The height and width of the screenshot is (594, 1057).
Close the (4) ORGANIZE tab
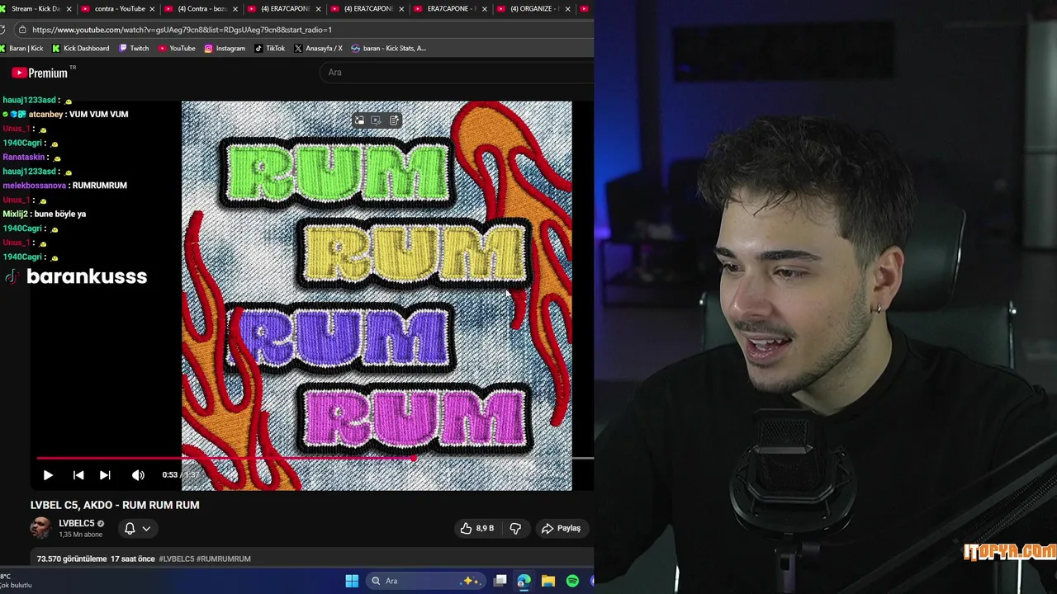pos(566,9)
